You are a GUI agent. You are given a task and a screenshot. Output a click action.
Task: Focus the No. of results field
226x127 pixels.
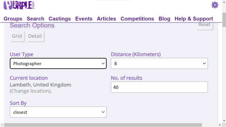159,87
